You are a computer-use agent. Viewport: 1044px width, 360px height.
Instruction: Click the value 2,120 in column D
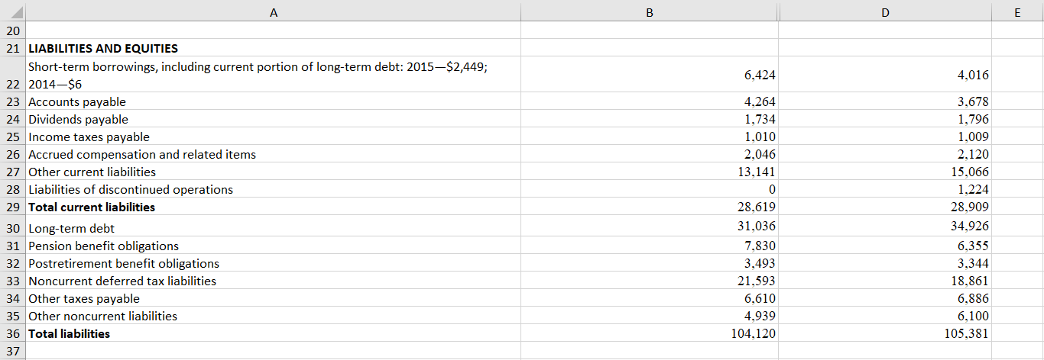coord(973,155)
